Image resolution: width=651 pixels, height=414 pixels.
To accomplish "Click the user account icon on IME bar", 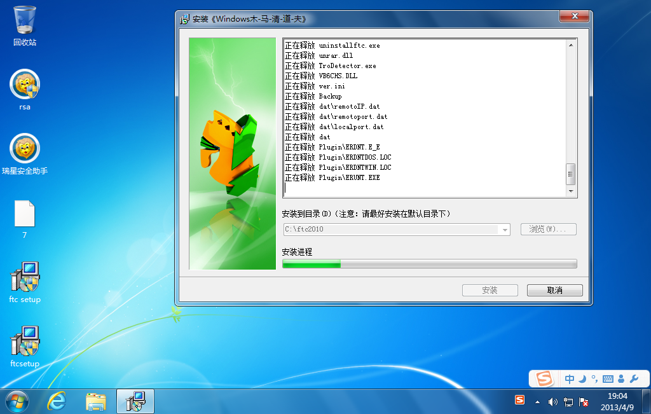I will point(621,378).
